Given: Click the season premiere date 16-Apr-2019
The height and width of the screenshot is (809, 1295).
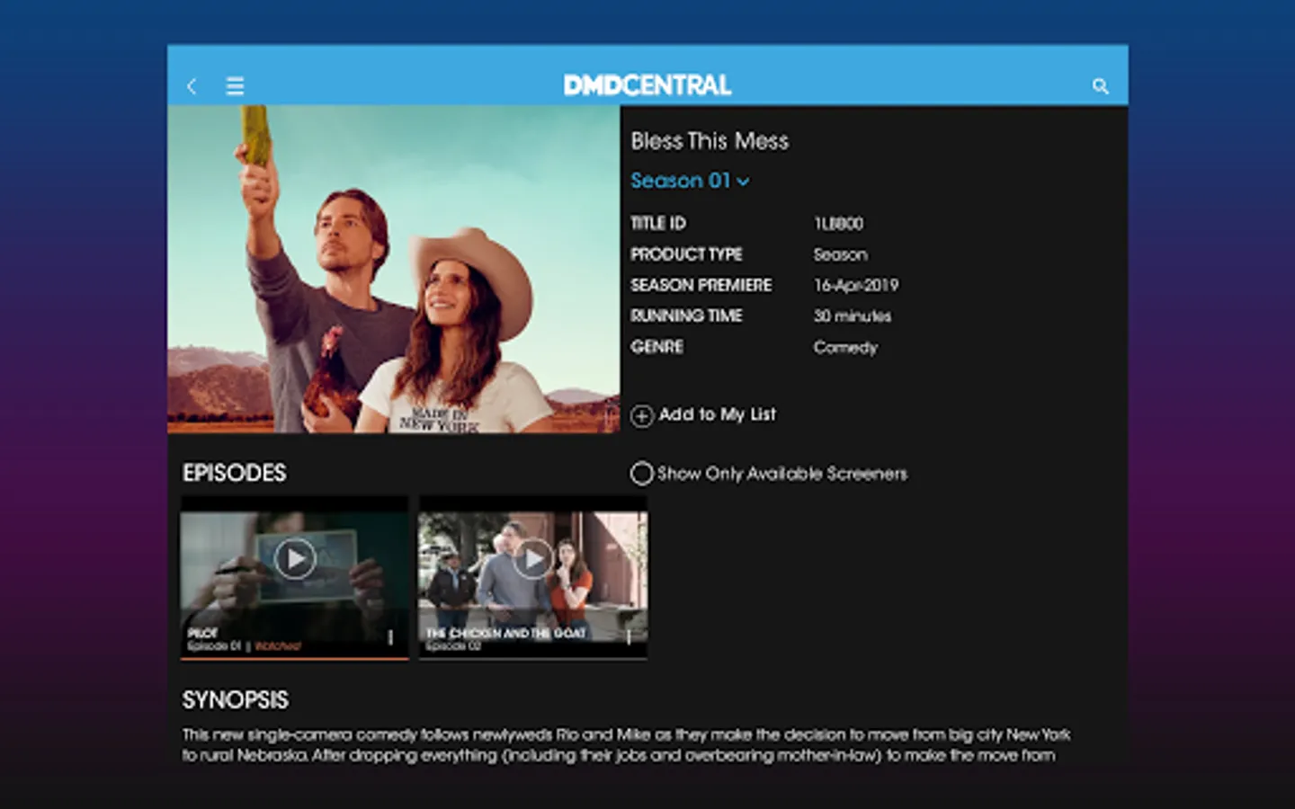Looking at the screenshot, I should tap(856, 285).
